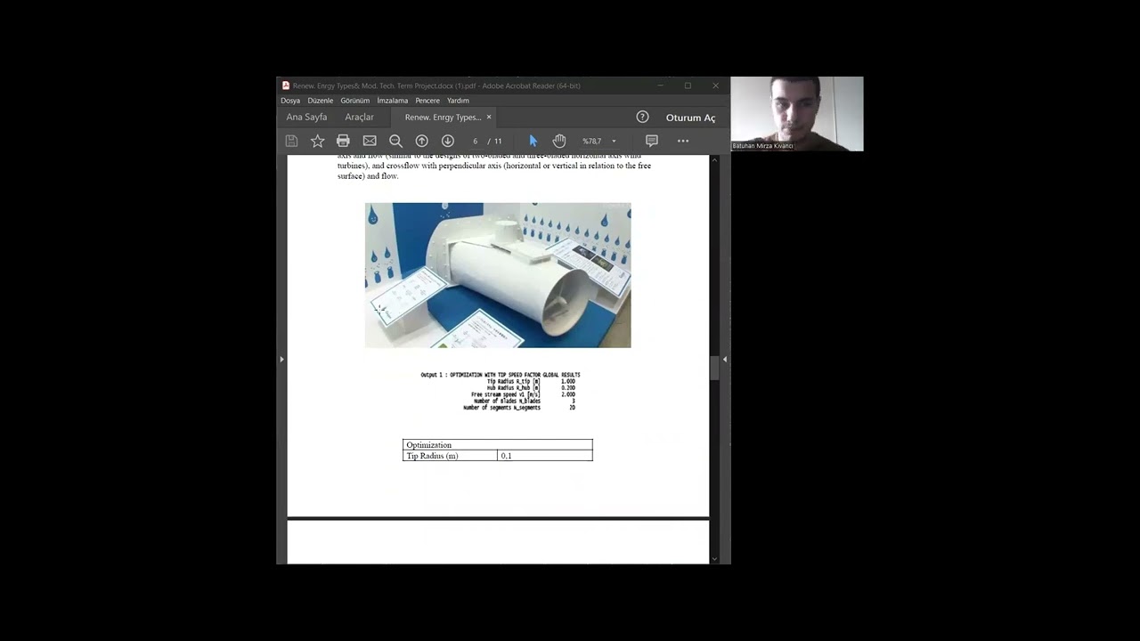This screenshot has height=641, width=1140.
Task: Close the Renew. Enrgy Types document tab
Action: point(489,117)
